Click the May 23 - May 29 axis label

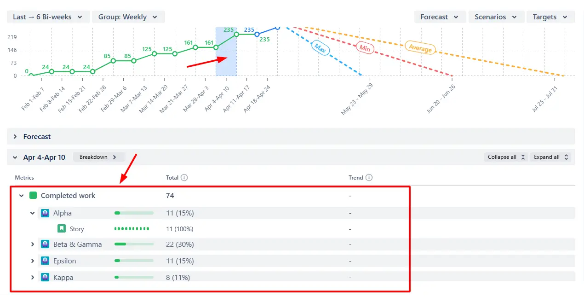(357, 99)
